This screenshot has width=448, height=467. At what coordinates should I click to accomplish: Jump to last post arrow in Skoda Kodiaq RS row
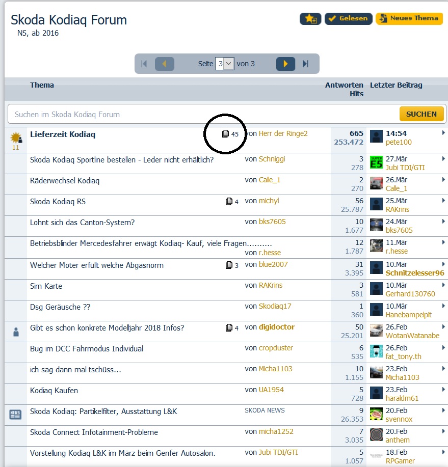pyautogui.click(x=443, y=200)
